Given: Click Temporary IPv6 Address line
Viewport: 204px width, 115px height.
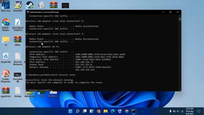Looking at the screenshot, I should point(76,57).
